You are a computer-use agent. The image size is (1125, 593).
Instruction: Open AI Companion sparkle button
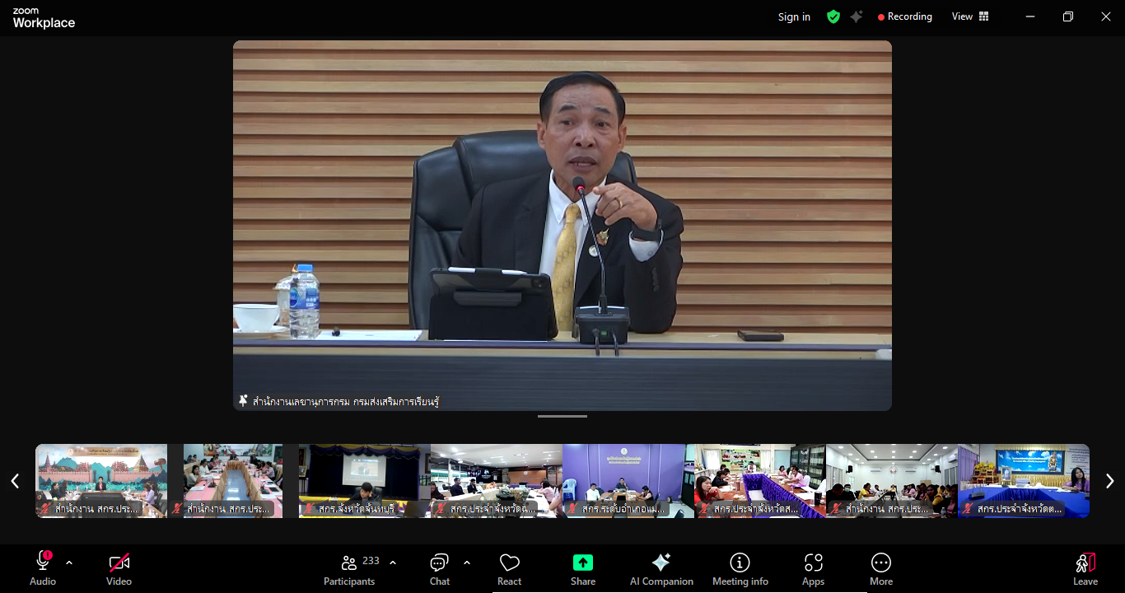coord(661,568)
